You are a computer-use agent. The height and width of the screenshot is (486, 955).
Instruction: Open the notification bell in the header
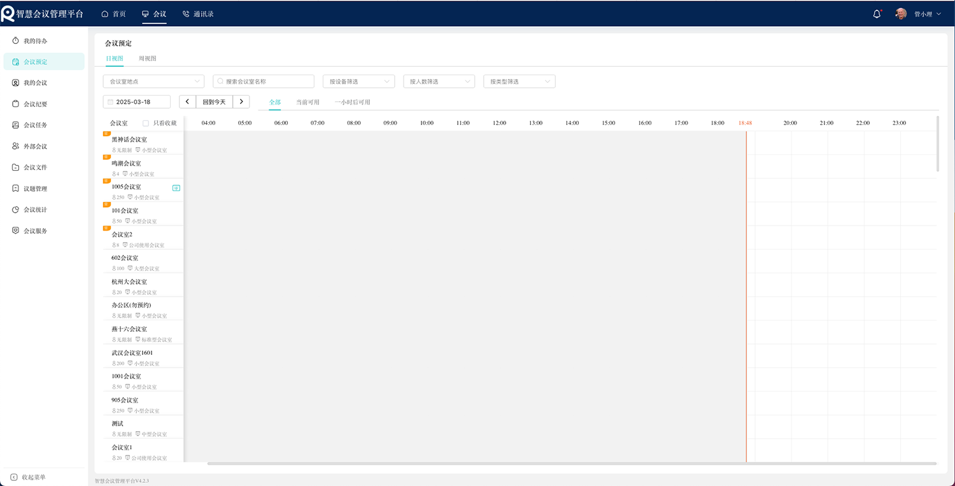877,14
